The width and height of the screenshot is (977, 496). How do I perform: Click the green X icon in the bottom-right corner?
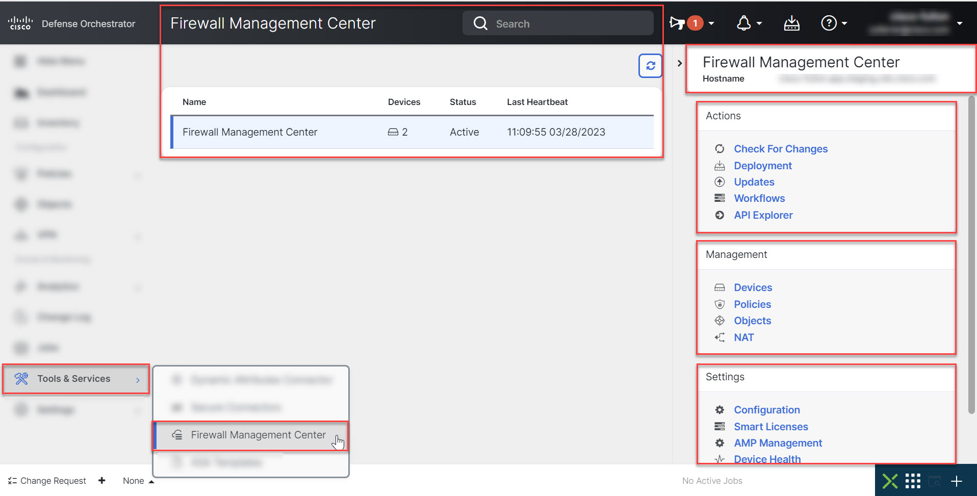pos(891,481)
